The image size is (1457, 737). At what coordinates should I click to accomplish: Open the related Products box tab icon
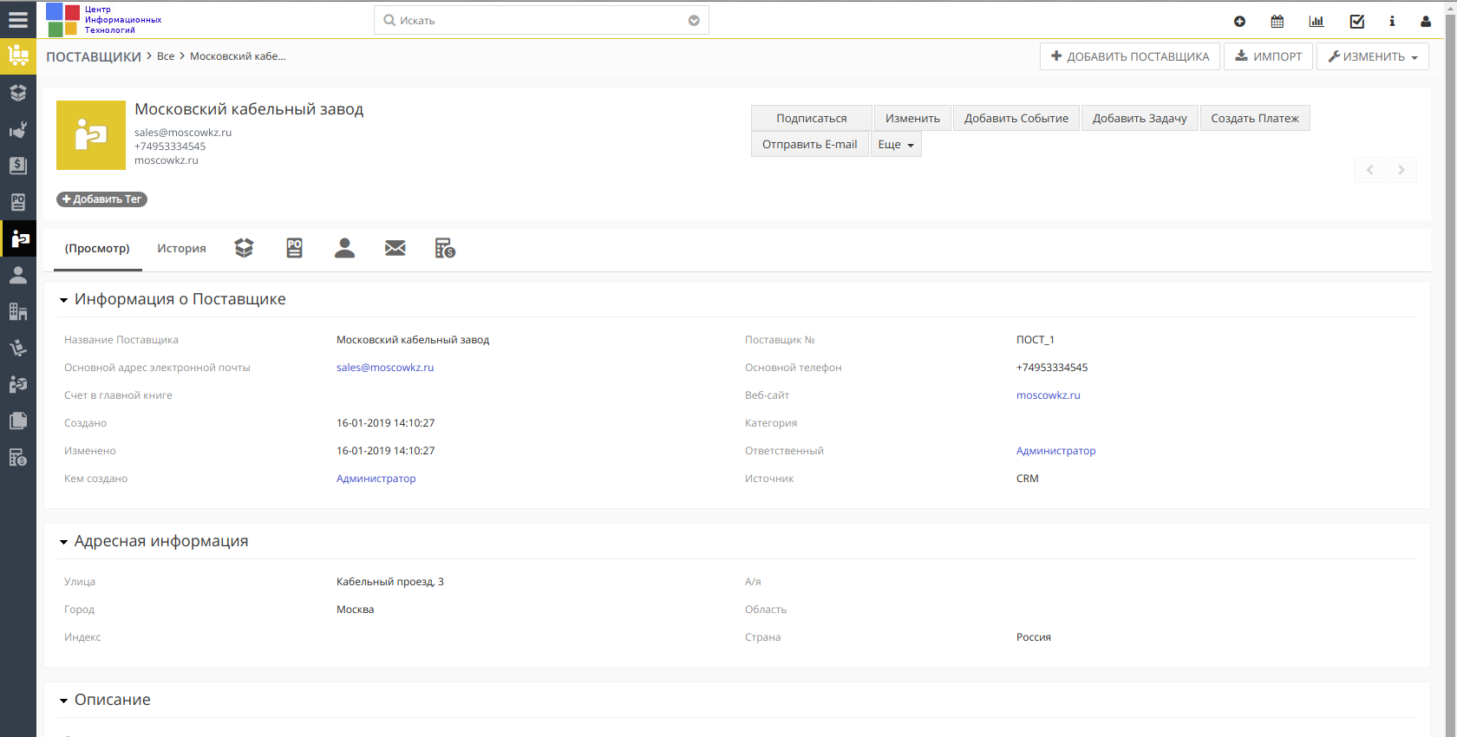tap(244, 249)
